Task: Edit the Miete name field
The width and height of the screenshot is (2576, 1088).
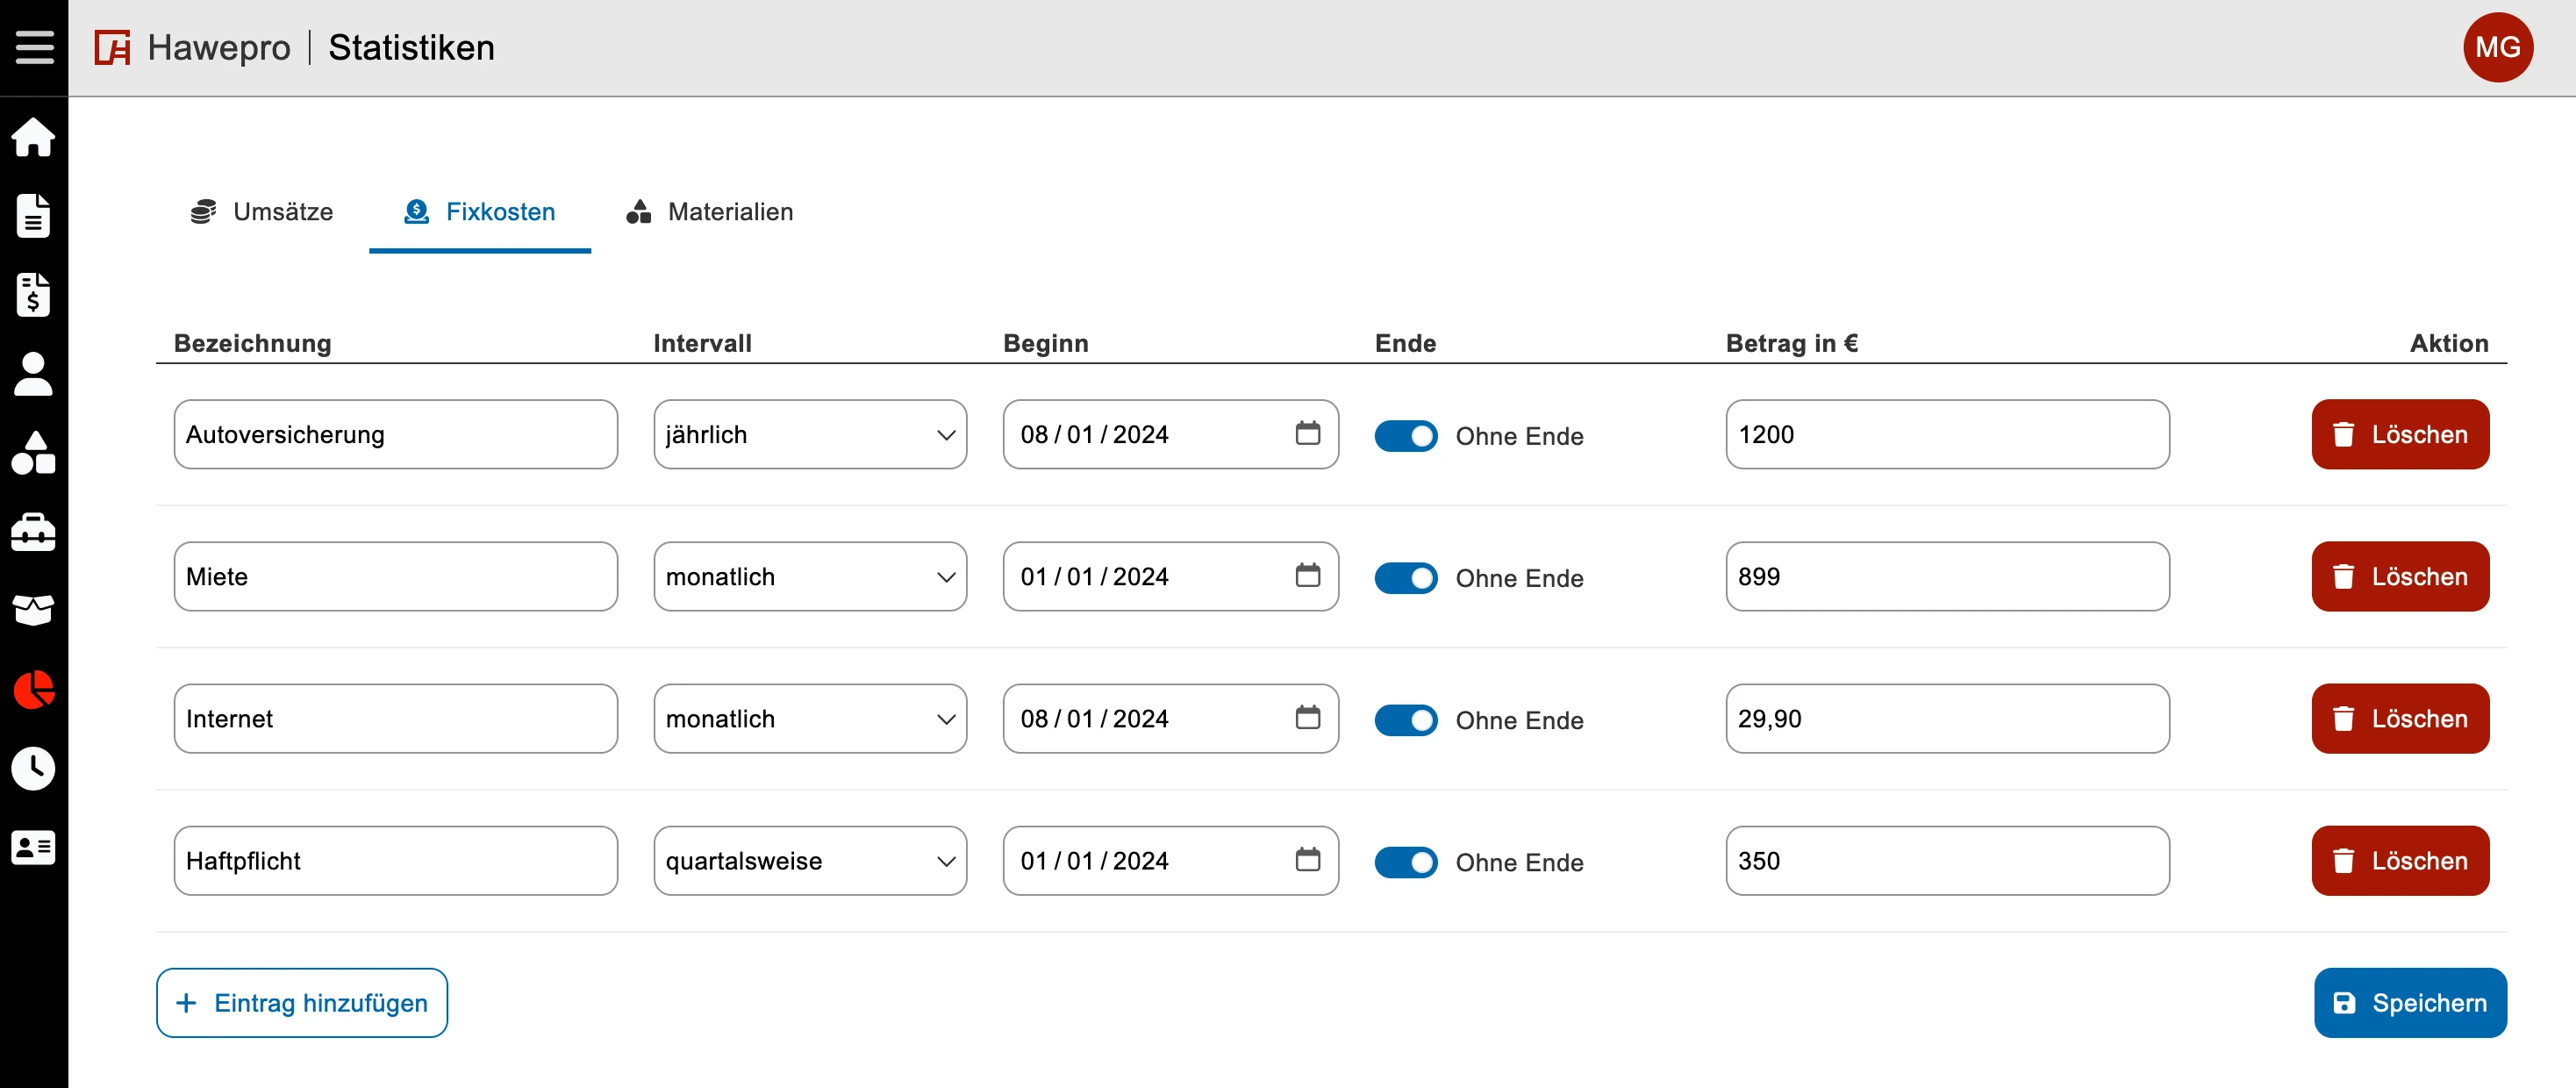Action: pos(396,576)
